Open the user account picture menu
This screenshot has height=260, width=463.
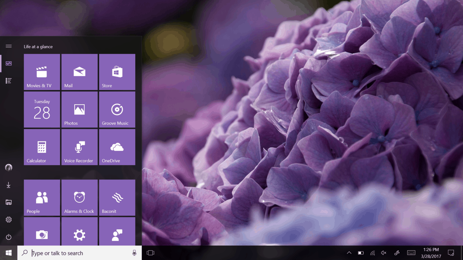(x=9, y=168)
